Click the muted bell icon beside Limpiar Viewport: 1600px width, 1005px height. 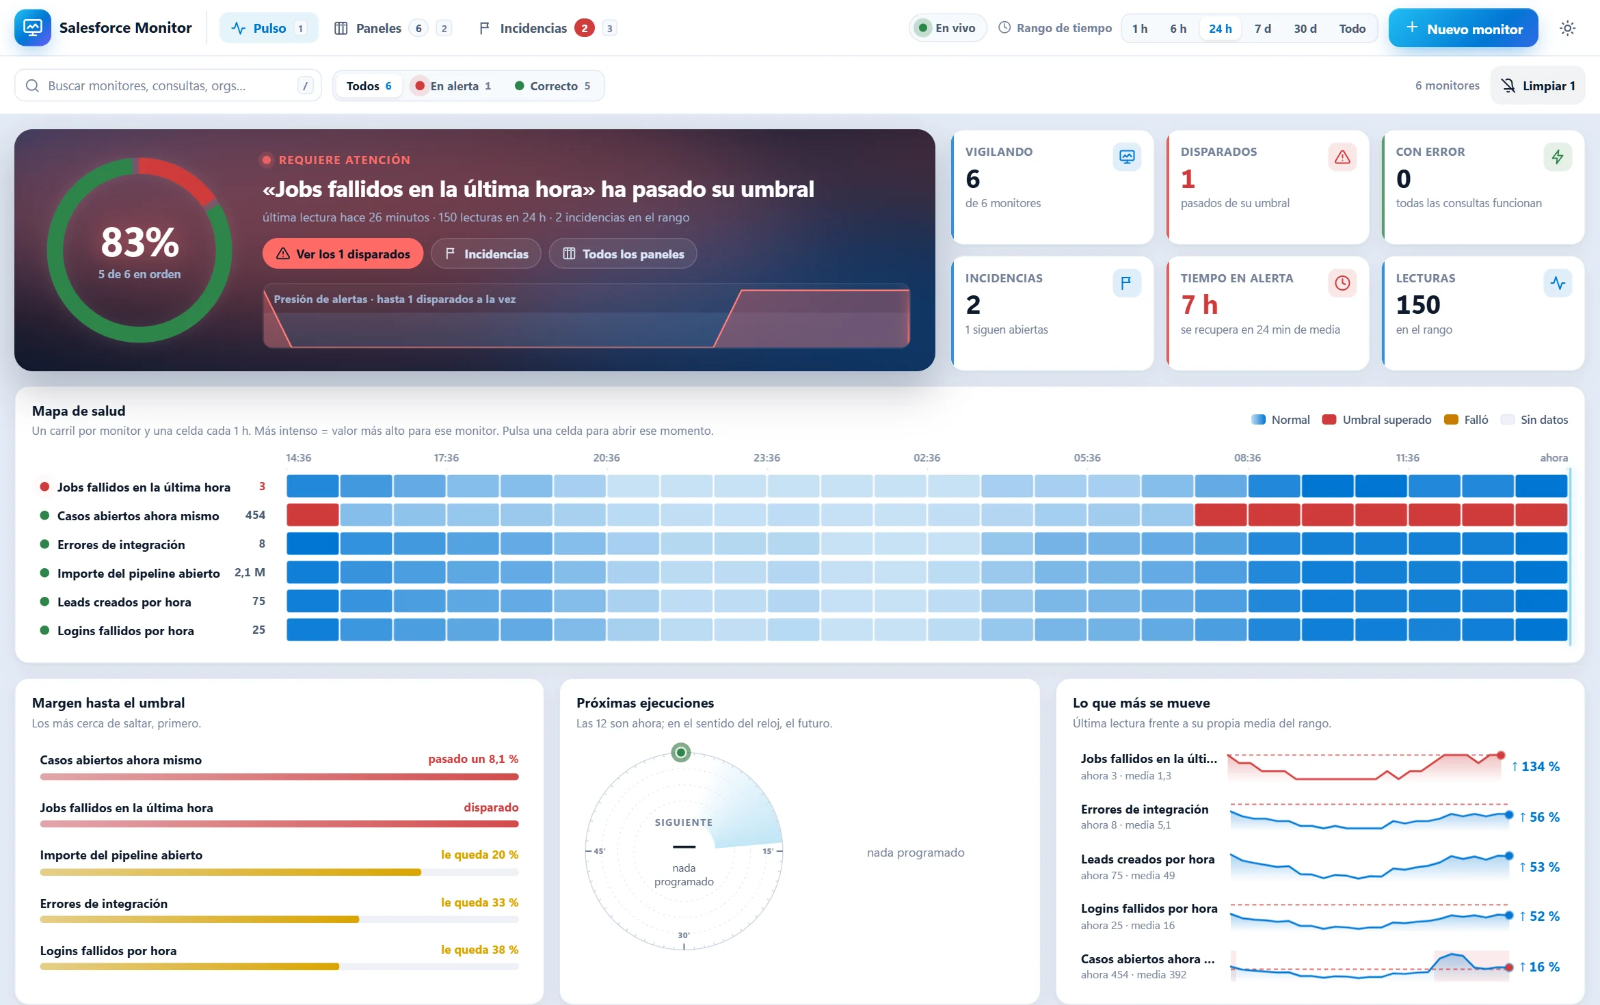coord(1508,85)
